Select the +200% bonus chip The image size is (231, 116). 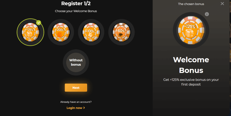(61, 32)
